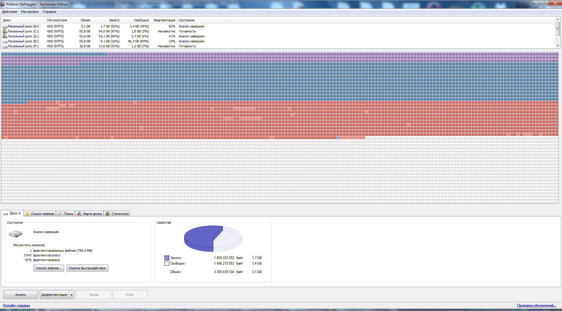Click the "41%" fragmentation value

pyautogui.click(x=172, y=36)
